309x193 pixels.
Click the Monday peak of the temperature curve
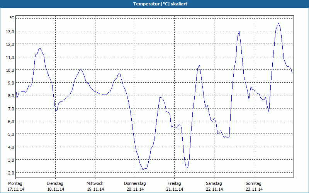(40, 48)
